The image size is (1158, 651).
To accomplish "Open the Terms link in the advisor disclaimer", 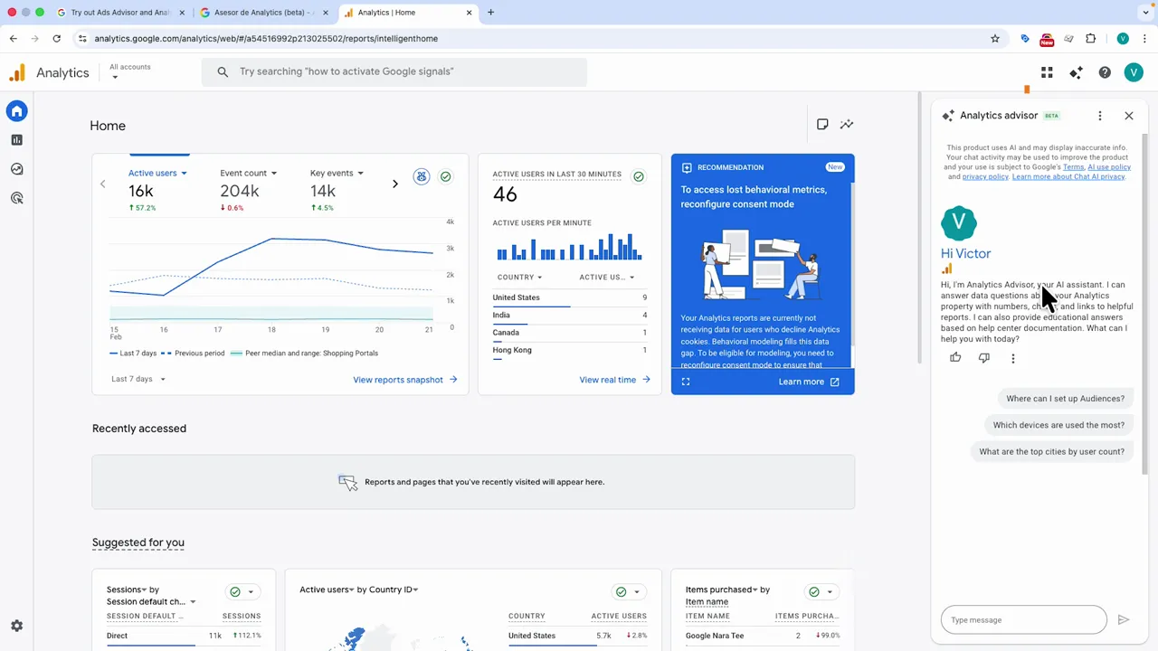I will [1073, 167].
